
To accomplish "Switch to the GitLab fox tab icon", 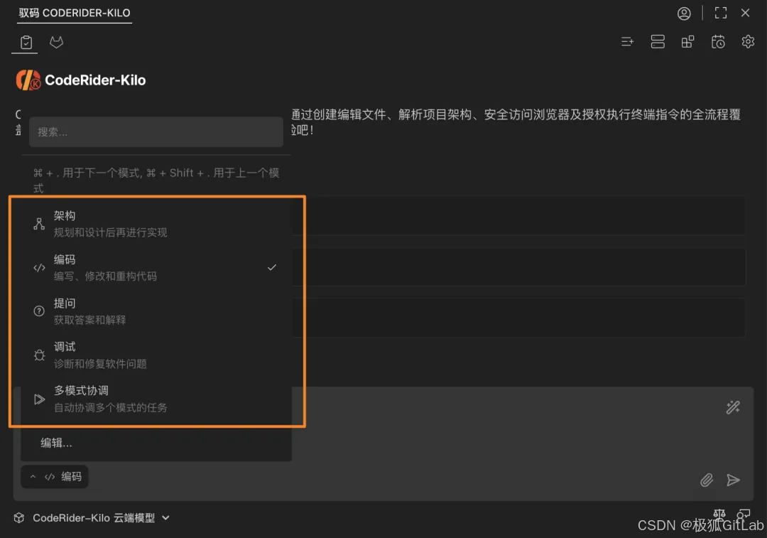I will coord(56,42).
